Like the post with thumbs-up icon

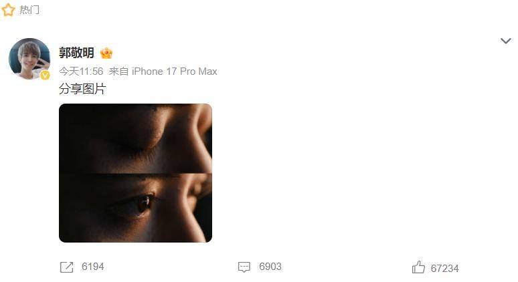(x=418, y=267)
